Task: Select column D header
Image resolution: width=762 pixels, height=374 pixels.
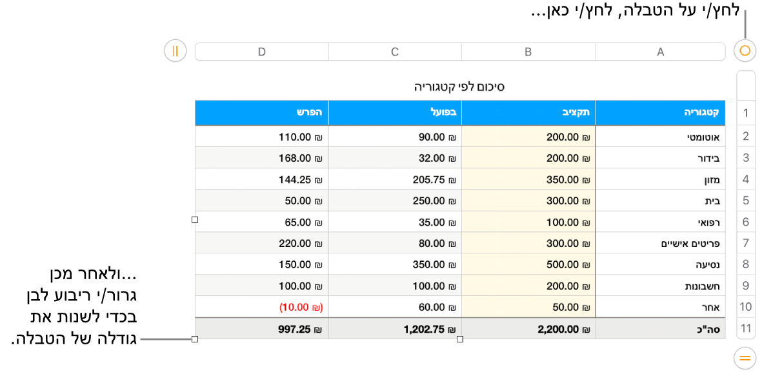Action: click(262, 52)
